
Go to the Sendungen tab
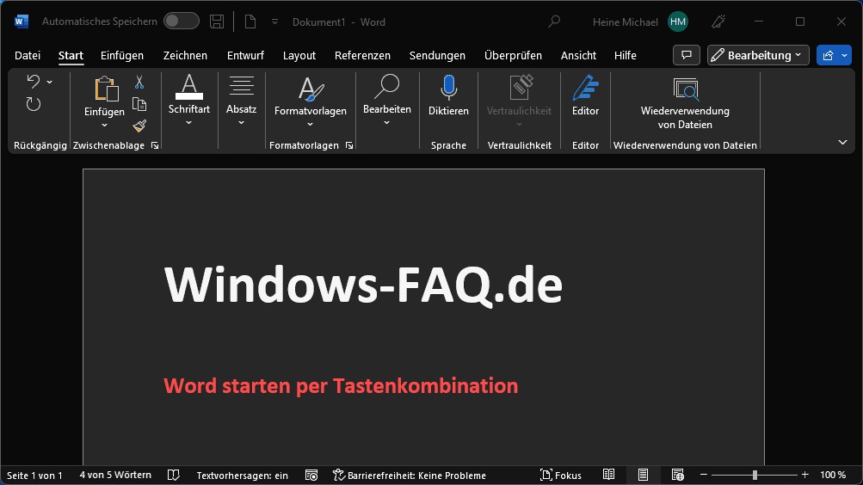(x=437, y=56)
